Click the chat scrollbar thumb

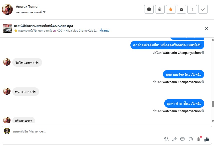click(x=213, y=104)
